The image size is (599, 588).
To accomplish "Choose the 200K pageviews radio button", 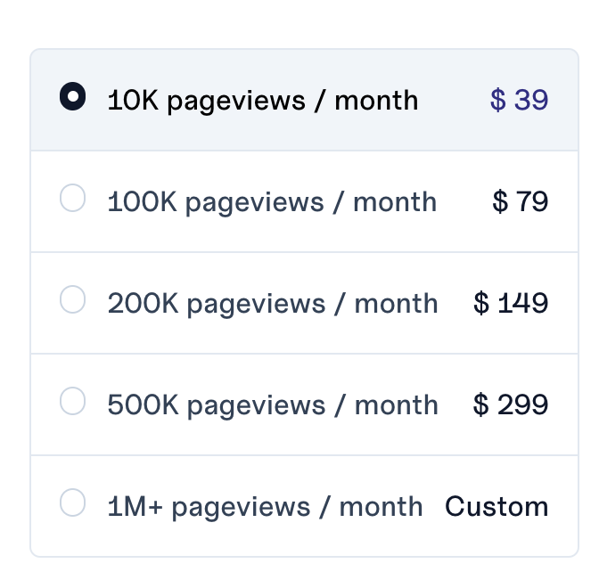I will point(72,299).
